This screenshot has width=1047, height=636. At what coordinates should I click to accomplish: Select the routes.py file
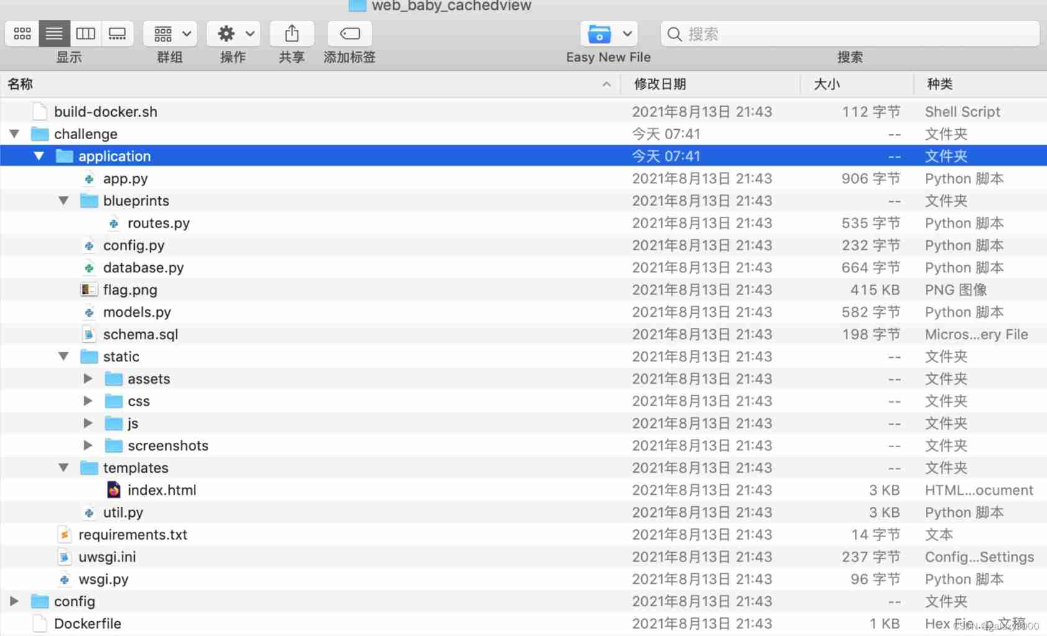[158, 224]
